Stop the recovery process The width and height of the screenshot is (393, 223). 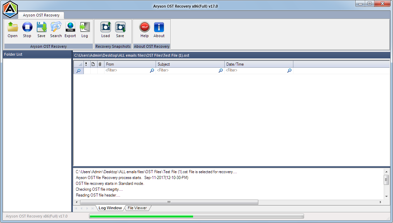coord(27,30)
